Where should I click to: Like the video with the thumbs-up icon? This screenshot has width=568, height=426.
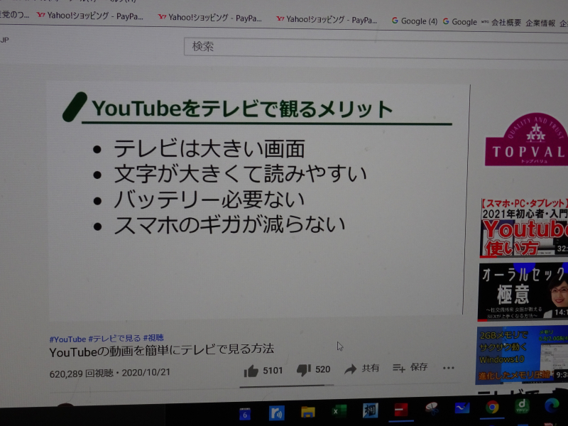click(251, 371)
